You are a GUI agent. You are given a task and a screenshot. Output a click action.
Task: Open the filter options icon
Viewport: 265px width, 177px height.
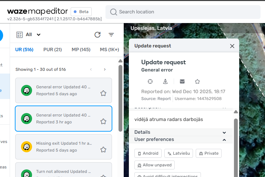pyautogui.click(x=111, y=35)
